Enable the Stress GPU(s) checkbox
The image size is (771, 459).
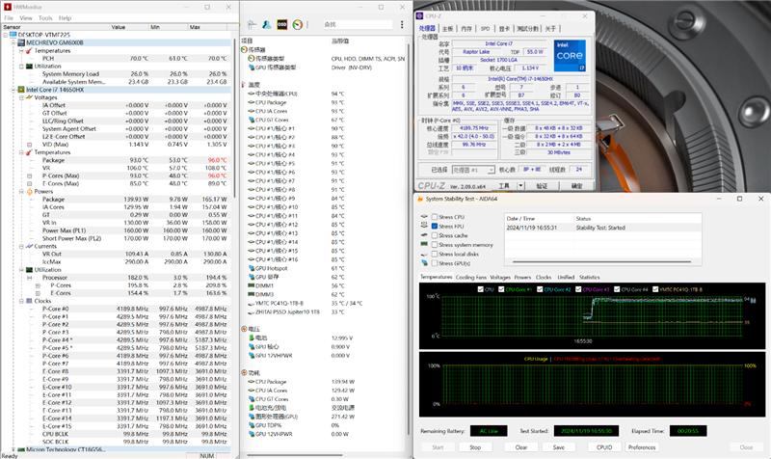coord(435,263)
